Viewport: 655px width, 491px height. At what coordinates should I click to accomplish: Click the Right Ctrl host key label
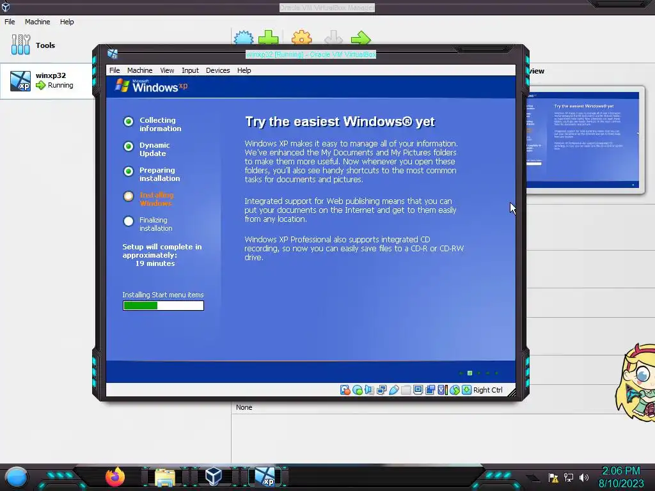[x=487, y=390]
